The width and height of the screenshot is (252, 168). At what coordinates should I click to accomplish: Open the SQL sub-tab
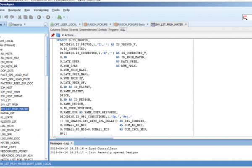(x=123, y=30)
